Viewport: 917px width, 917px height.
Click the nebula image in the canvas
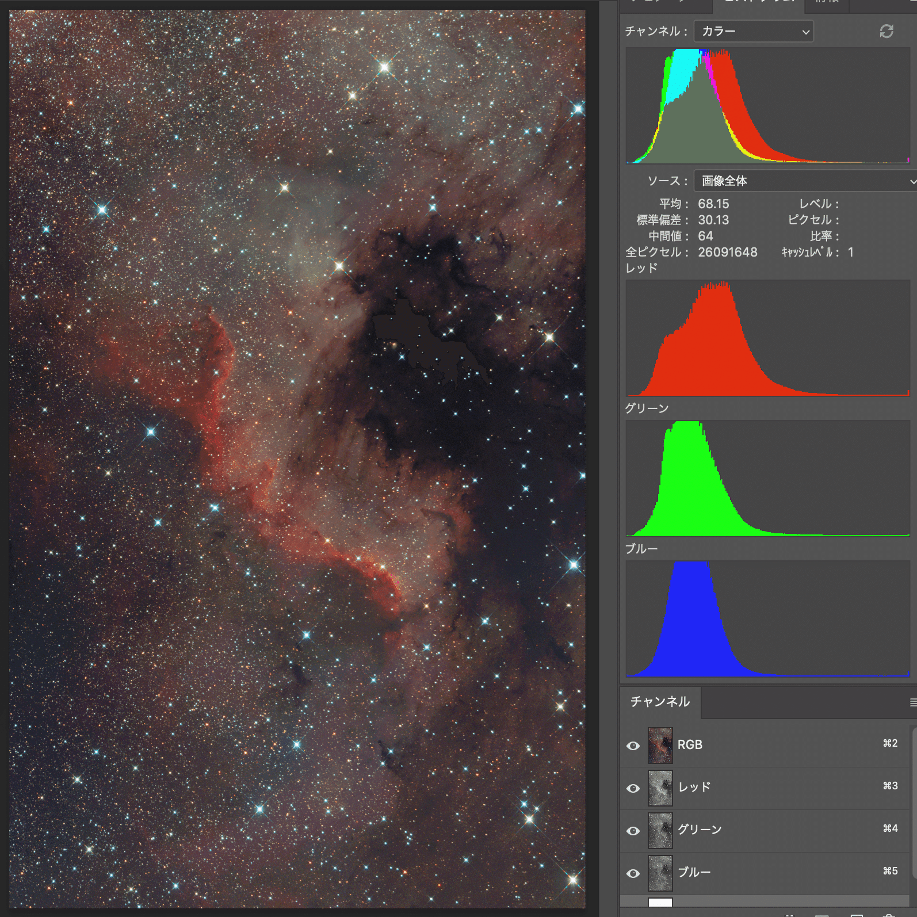[x=297, y=459]
